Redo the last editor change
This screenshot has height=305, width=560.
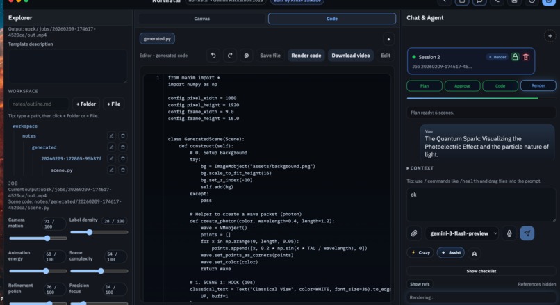pyautogui.click(x=230, y=56)
